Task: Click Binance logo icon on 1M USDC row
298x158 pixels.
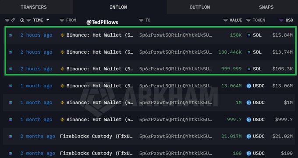Action: 62,103
